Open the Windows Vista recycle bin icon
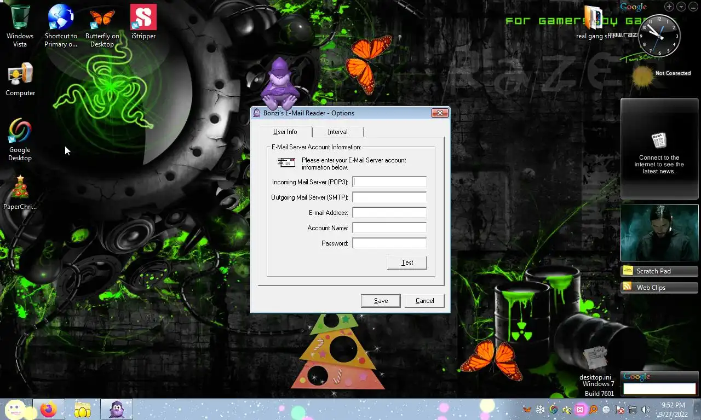The width and height of the screenshot is (701, 420). tap(20, 26)
